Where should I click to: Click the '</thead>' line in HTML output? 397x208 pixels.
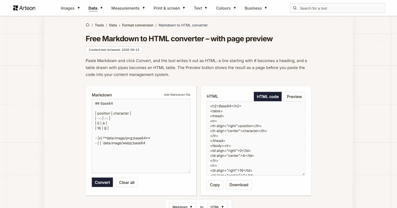[x=218, y=141]
